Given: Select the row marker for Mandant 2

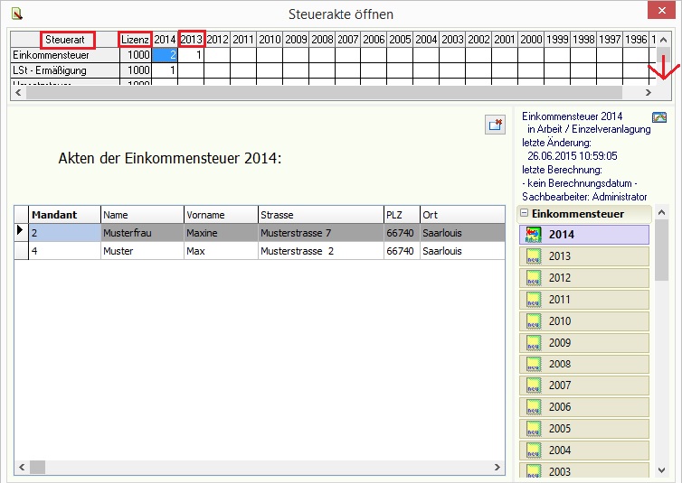Looking at the screenshot, I should point(20,233).
